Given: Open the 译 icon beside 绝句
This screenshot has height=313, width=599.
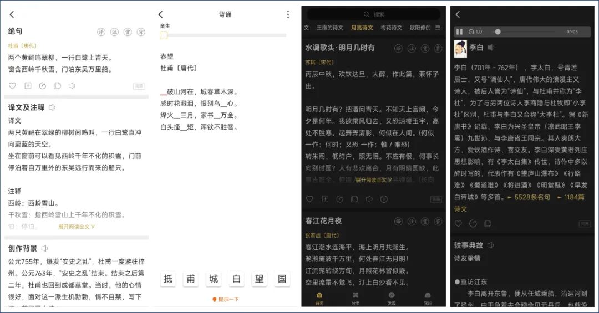Looking at the screenshot, I should tap(101, 32).
